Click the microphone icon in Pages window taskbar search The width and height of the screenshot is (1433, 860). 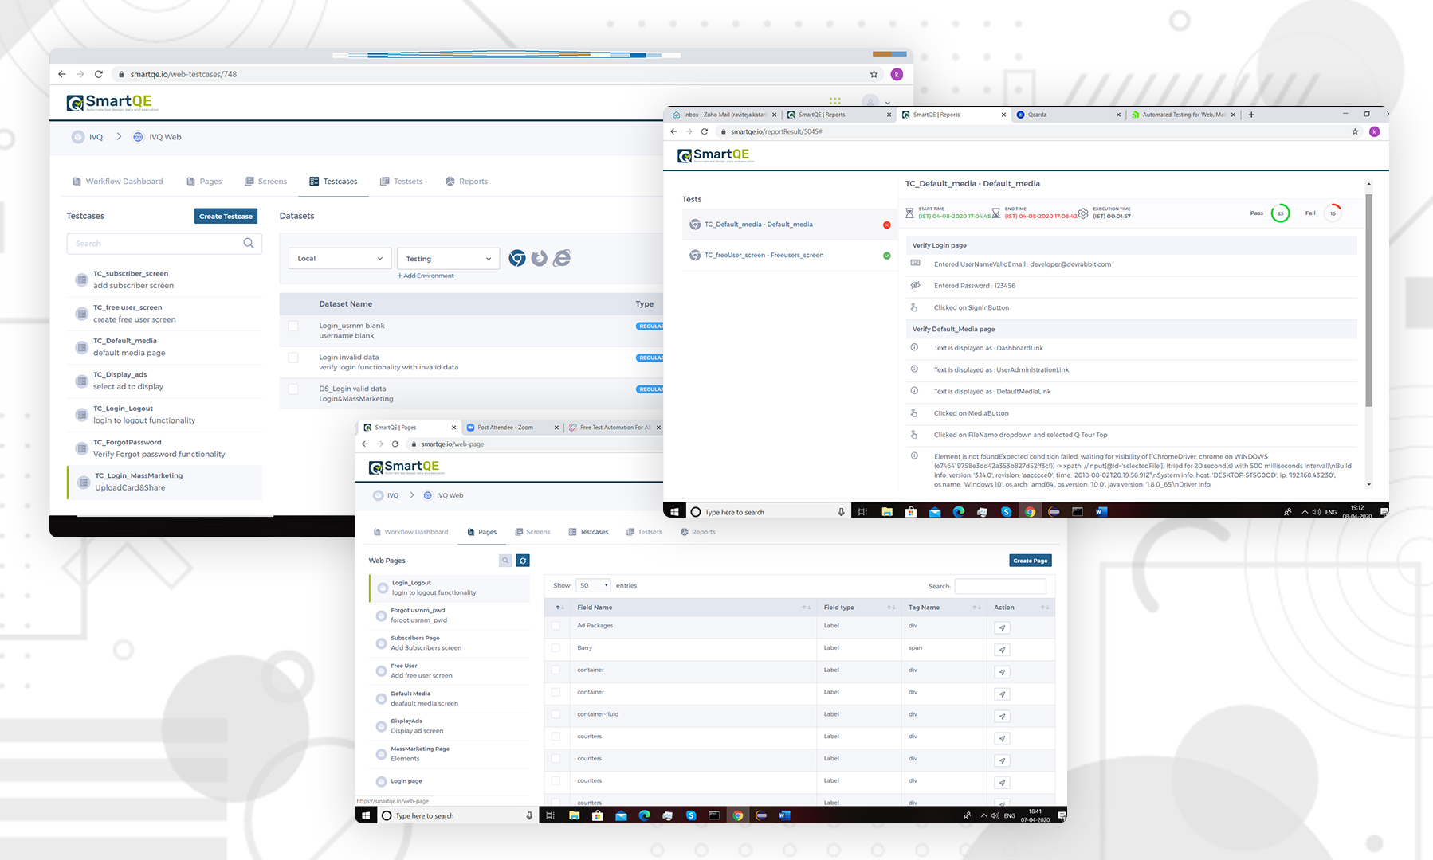point(529,815)
